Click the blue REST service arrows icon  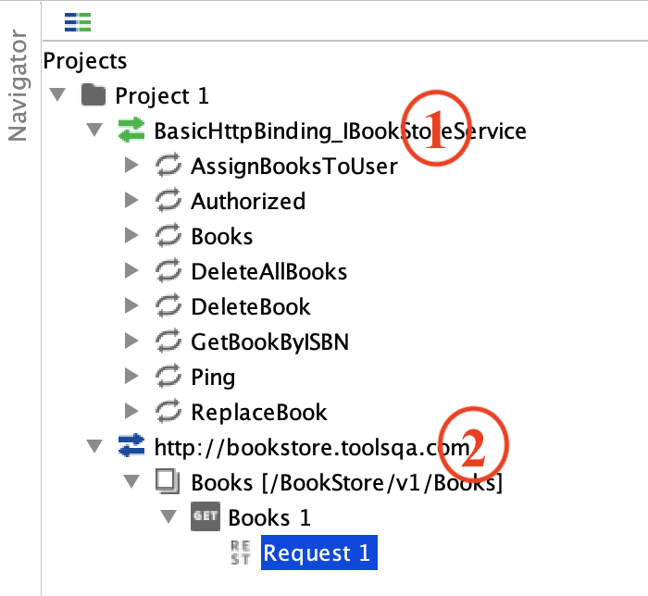[x=132, y=447]
